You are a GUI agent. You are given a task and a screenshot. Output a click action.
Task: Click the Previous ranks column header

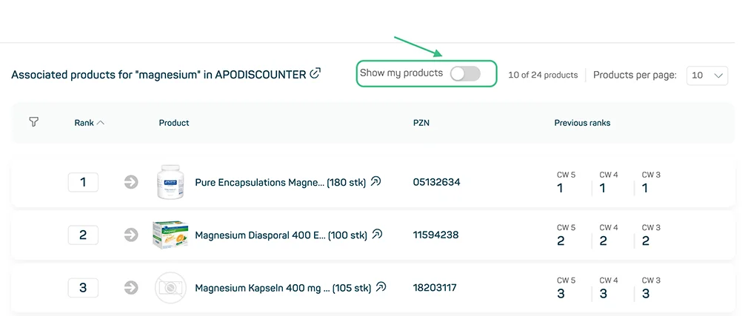tap(582, 123)
